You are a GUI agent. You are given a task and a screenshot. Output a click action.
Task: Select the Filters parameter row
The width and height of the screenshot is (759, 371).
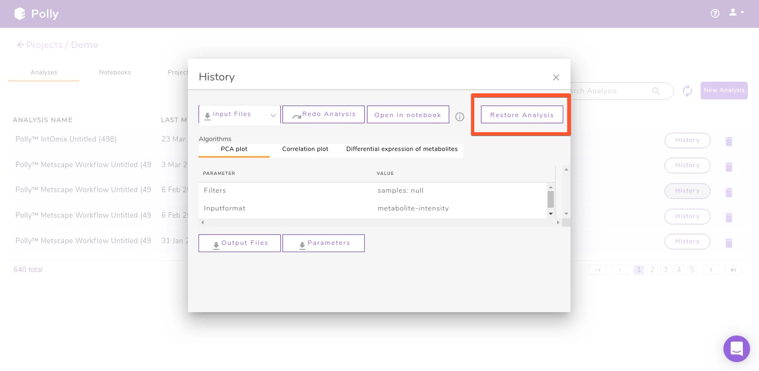(x=373, y=190)
